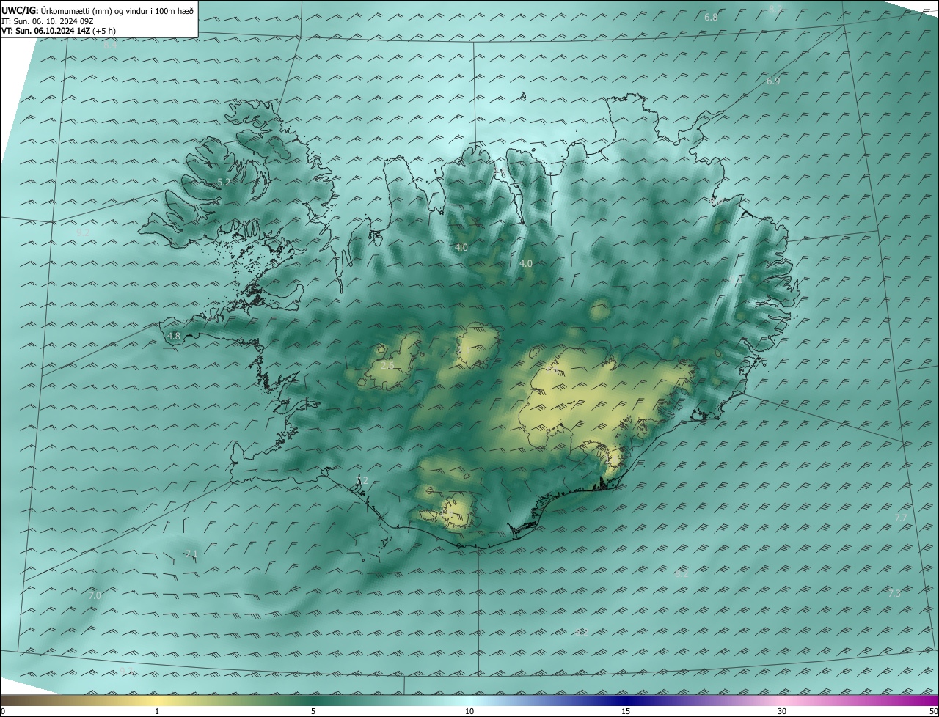This screenshot has width=939, height=717.
Task: Click the 15 tick label on the colour scale
Action: (626, 712)
